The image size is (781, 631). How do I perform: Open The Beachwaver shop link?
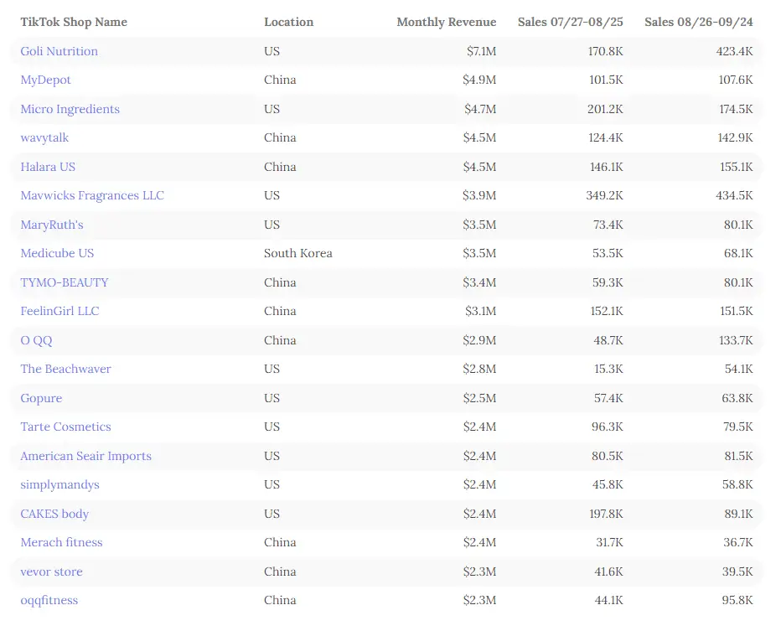65,369
